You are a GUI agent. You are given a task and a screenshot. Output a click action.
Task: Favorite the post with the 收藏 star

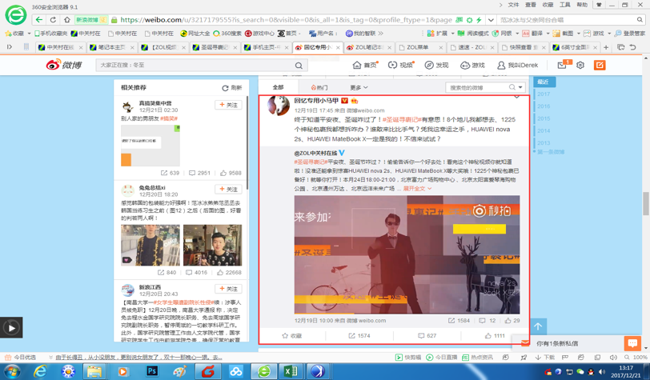[292, 336]
